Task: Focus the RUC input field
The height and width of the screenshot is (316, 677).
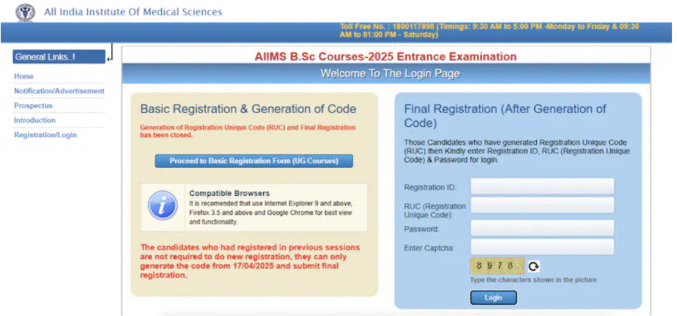Action: point(542,206)
